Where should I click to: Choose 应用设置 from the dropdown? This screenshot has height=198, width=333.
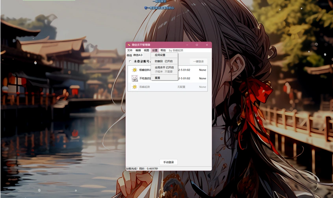point(160,55)
